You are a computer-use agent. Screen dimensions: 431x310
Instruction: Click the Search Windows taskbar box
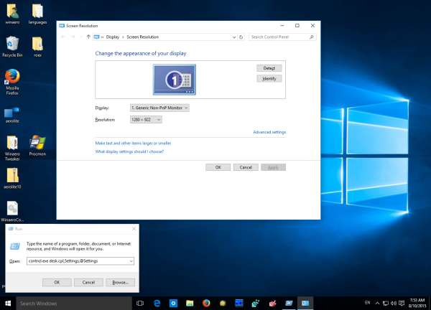coord(74,304)
